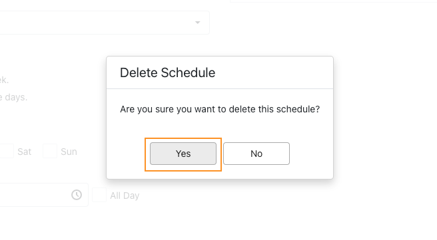This screenshot has width=437, height=240.
Task: Tick the Sun checkbox
Action: [50, 151]
